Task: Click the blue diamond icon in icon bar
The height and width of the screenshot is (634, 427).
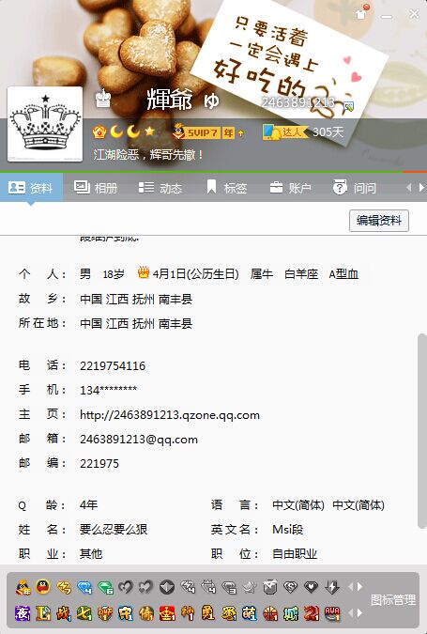Action: 84,587
